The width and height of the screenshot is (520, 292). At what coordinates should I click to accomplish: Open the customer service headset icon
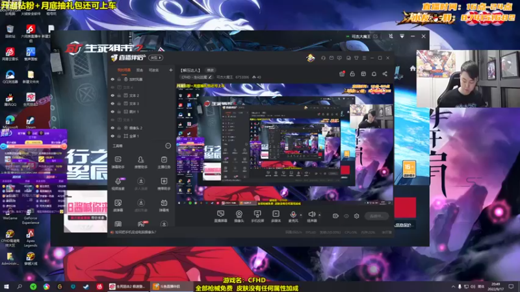[x=323, y=58]
